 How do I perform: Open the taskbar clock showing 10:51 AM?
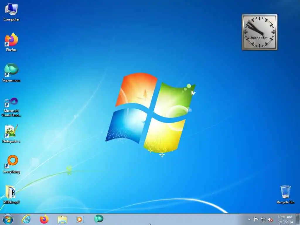pyautogui.click(x=285, y=219)
